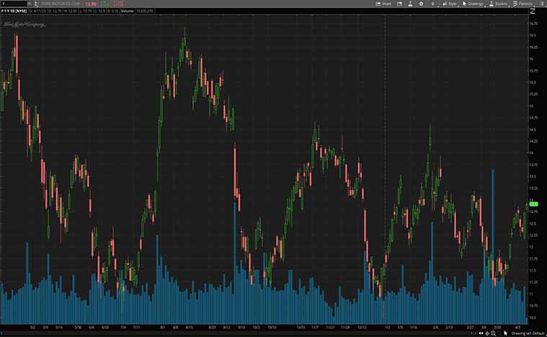The image size is (547, 337).
Task: Select the pointer cursor drawing tool
Action: coord(505,333)
